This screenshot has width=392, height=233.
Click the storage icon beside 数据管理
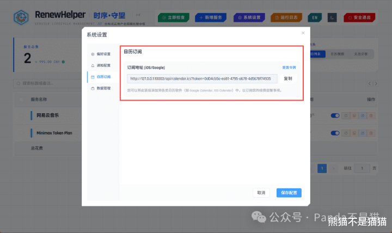tap(93, 88)
